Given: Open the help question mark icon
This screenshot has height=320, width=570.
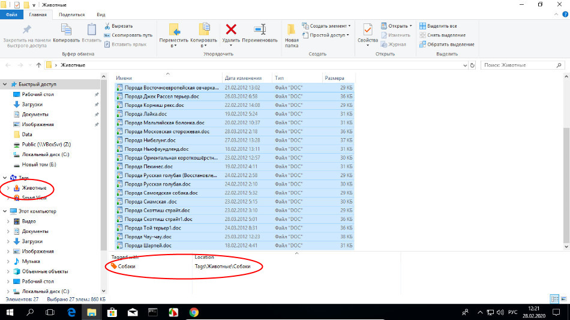Looking at the screenshot, I should tap(565, 14).
